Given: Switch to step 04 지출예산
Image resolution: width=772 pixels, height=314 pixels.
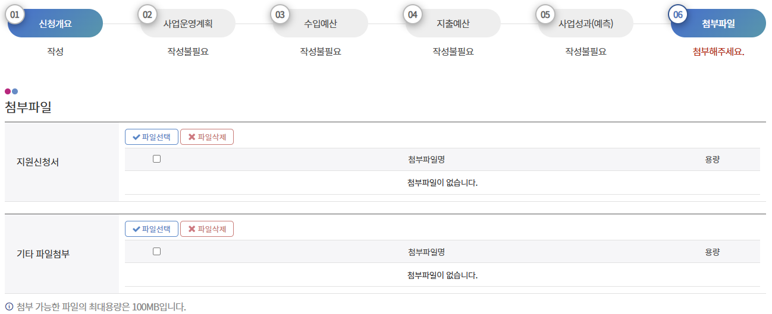Looking at the screenshot, I should 453,24.
